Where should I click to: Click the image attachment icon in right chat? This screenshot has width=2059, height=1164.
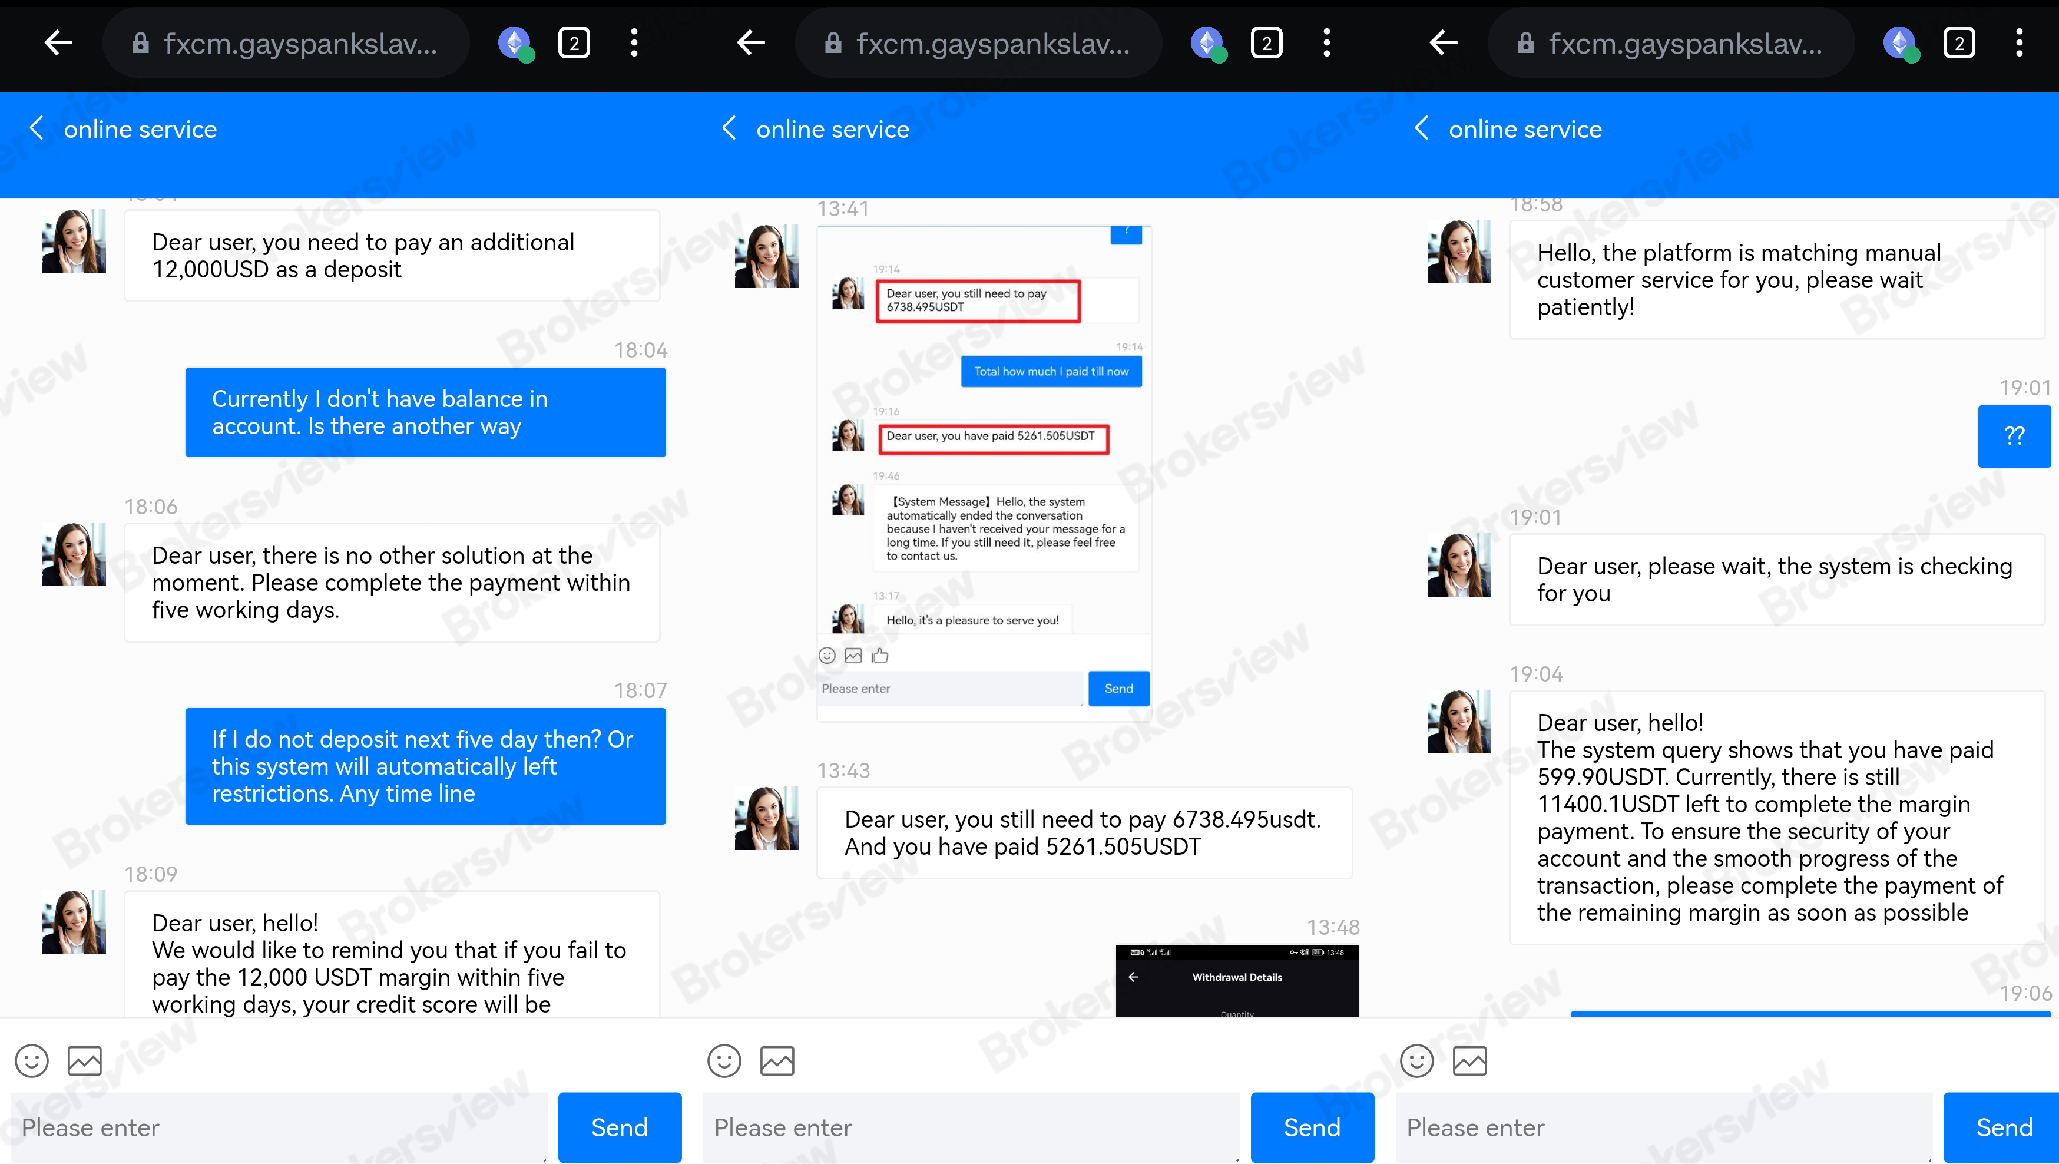1470,1060
